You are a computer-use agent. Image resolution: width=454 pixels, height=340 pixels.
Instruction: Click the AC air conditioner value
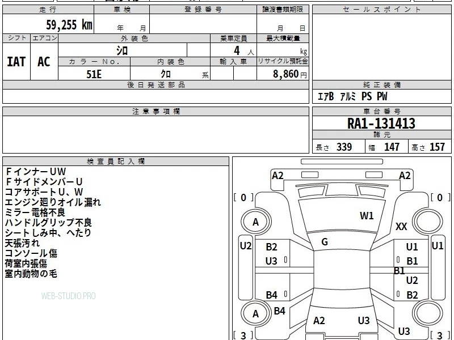(x=44, y=62)
